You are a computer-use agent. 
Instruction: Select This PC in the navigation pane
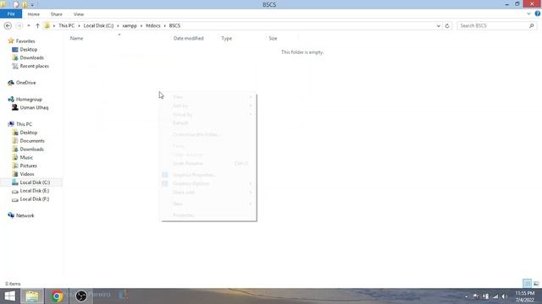(24, 124)
